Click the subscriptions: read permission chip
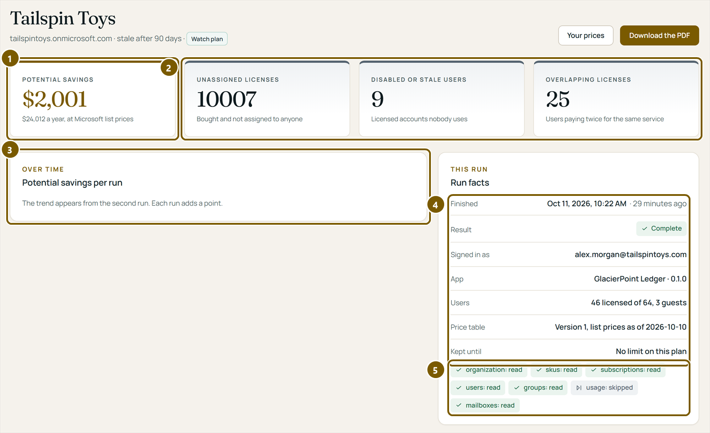The height and width of the screenshot is (433, 710). tap(625, 370)
